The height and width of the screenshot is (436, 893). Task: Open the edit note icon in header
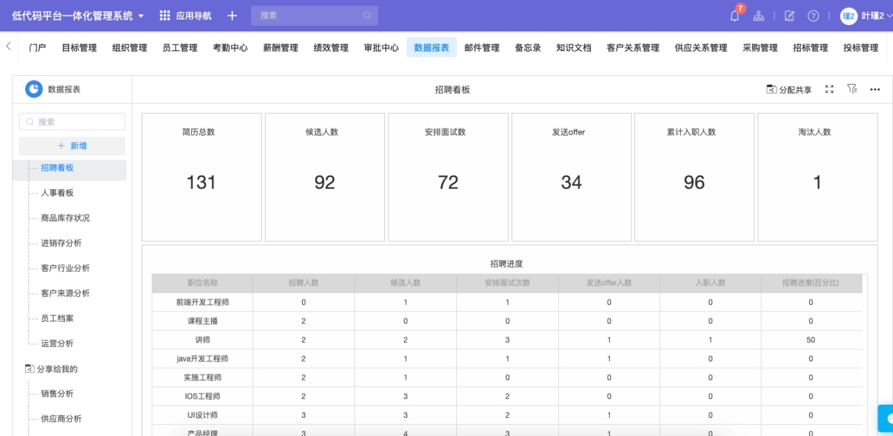(789, 16)
